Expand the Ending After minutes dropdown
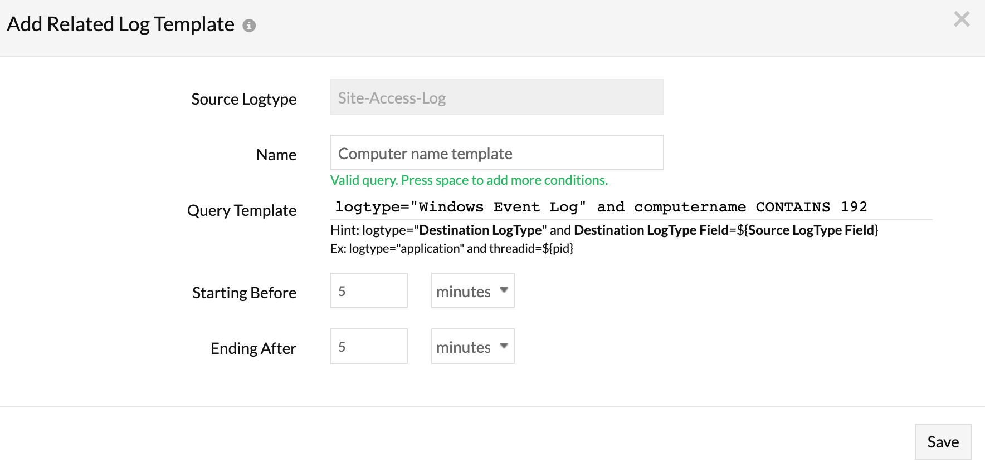This screenshot has height=473, width=985. [x=472, y=347]
